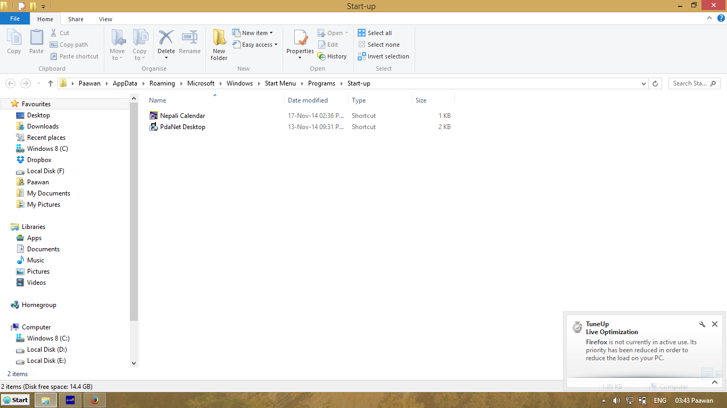Viewport: 727px width, 408px height.
Task: Switch to the View tab
Action: tap(105, 19)
